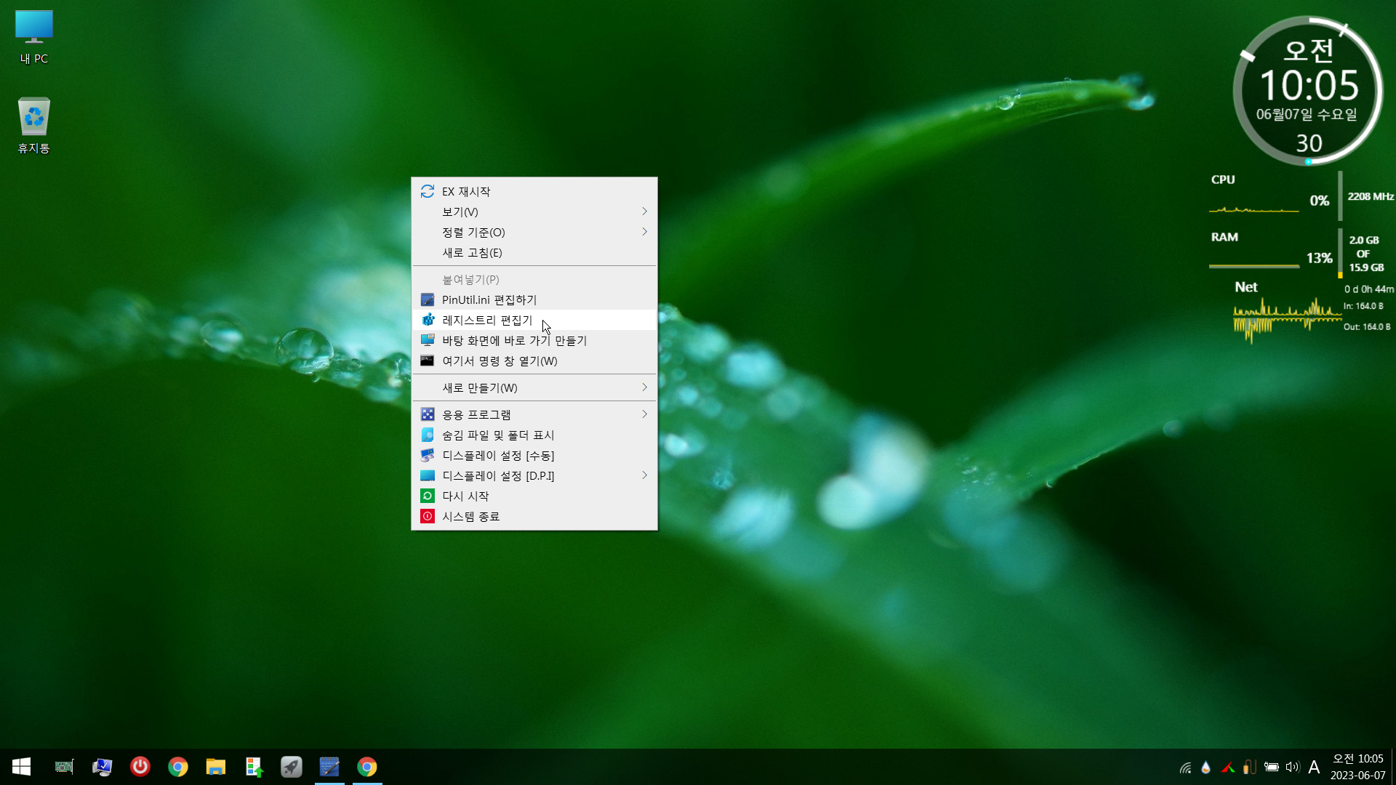Click the red power taskbar icon
1396x785 pixels.
140,767
